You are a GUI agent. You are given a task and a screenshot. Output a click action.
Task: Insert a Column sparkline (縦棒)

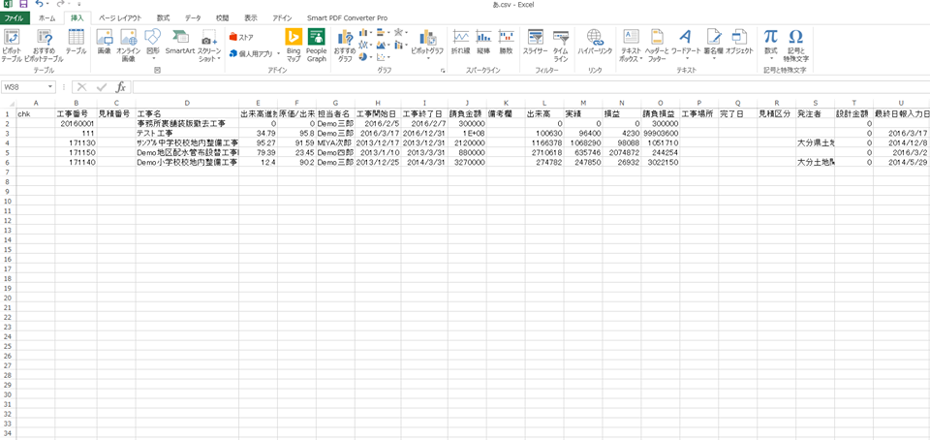coord(483,42)
